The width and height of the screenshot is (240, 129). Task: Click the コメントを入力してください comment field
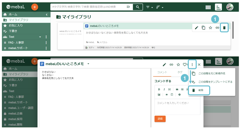(177, 103)
